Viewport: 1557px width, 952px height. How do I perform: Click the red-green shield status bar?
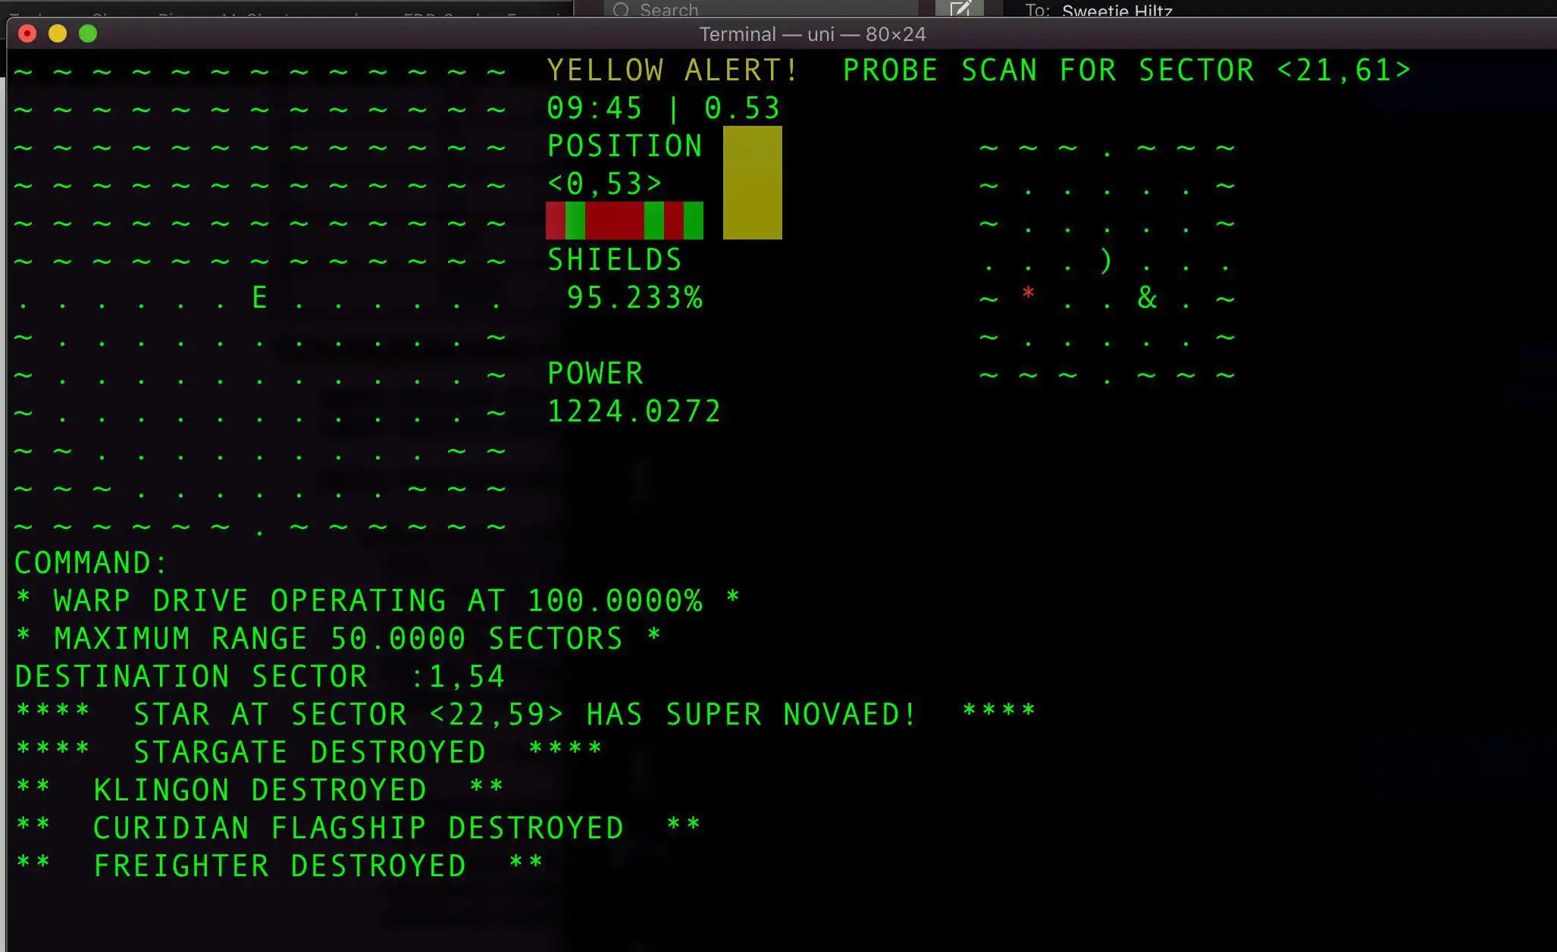[x=624, y=221]
